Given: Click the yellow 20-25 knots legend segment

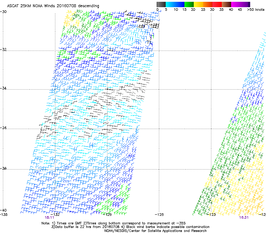Looking at the screenshot, I should [x=198, y=4].
